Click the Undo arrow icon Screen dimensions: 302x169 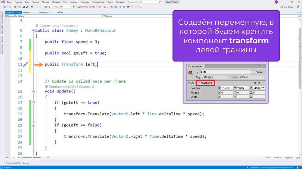tap(32, 7)
